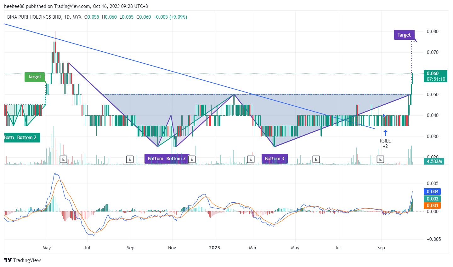Click the change value +0.005 (+9.09%)
The height and width of the screenshot is (267, 453).
point(170,17)
